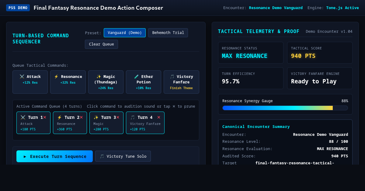Image resolution: width=365 pixels, height=191 pixels.
Task: Click the swords icon on Attack card
Action: pos(22,77)
